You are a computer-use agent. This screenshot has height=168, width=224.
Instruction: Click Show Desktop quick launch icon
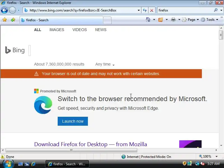pos(20,164)
